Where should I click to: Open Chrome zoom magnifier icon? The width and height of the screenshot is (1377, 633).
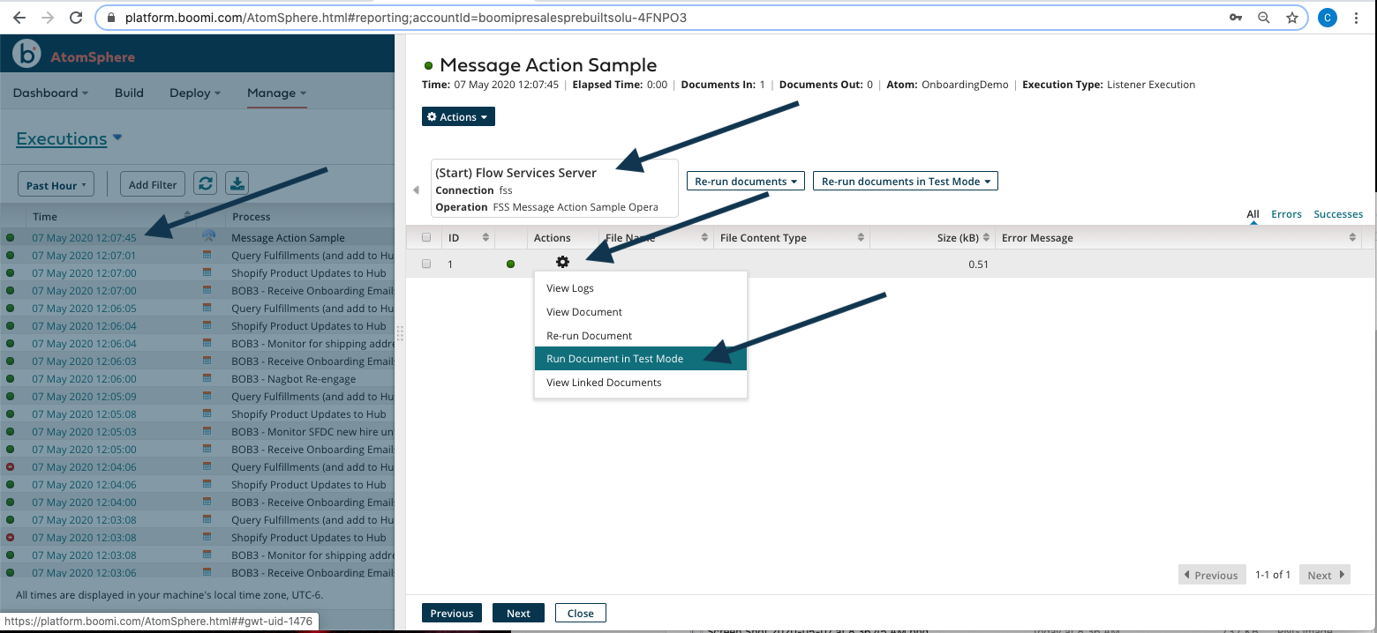[1264, 18]
